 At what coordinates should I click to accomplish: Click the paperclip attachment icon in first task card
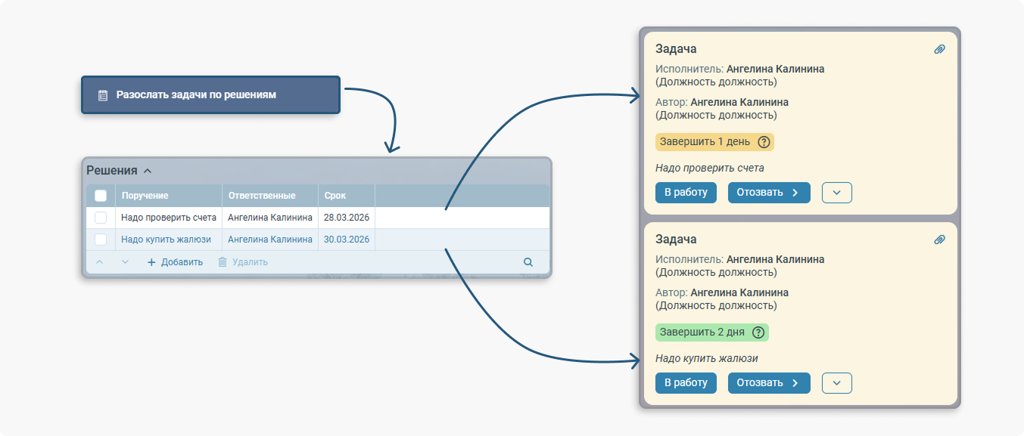[x=939, y=49]
